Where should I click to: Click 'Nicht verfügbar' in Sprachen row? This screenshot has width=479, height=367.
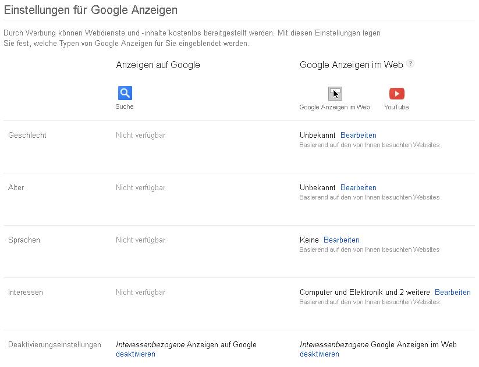point(140,240)
